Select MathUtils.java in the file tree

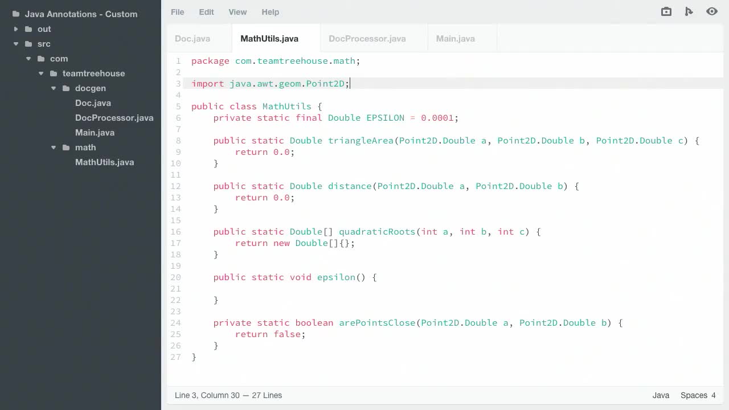point(105,162)
